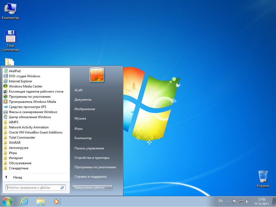
Task: Open Документы from Start menu
Action: 83,100
